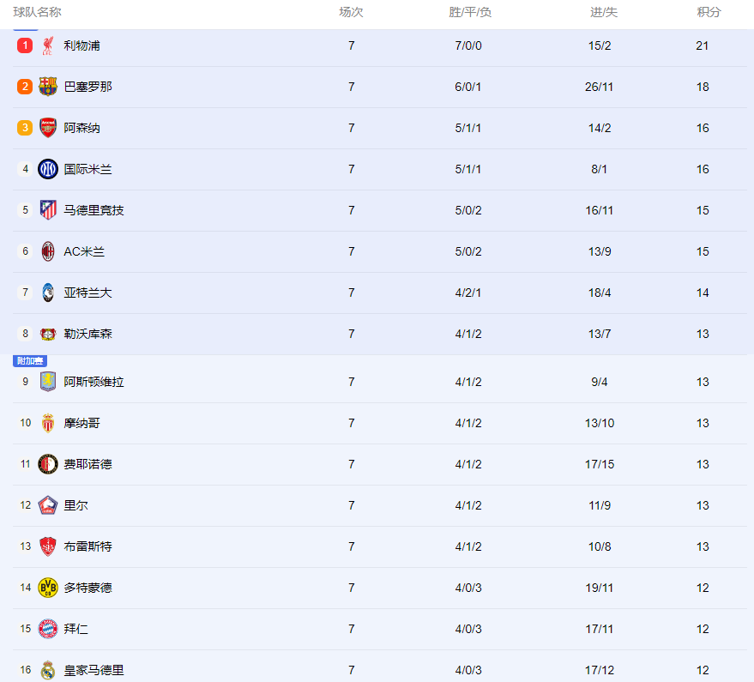Open the 巴塞罗那 team name link

pyautogui.click(x=88, y=87)
